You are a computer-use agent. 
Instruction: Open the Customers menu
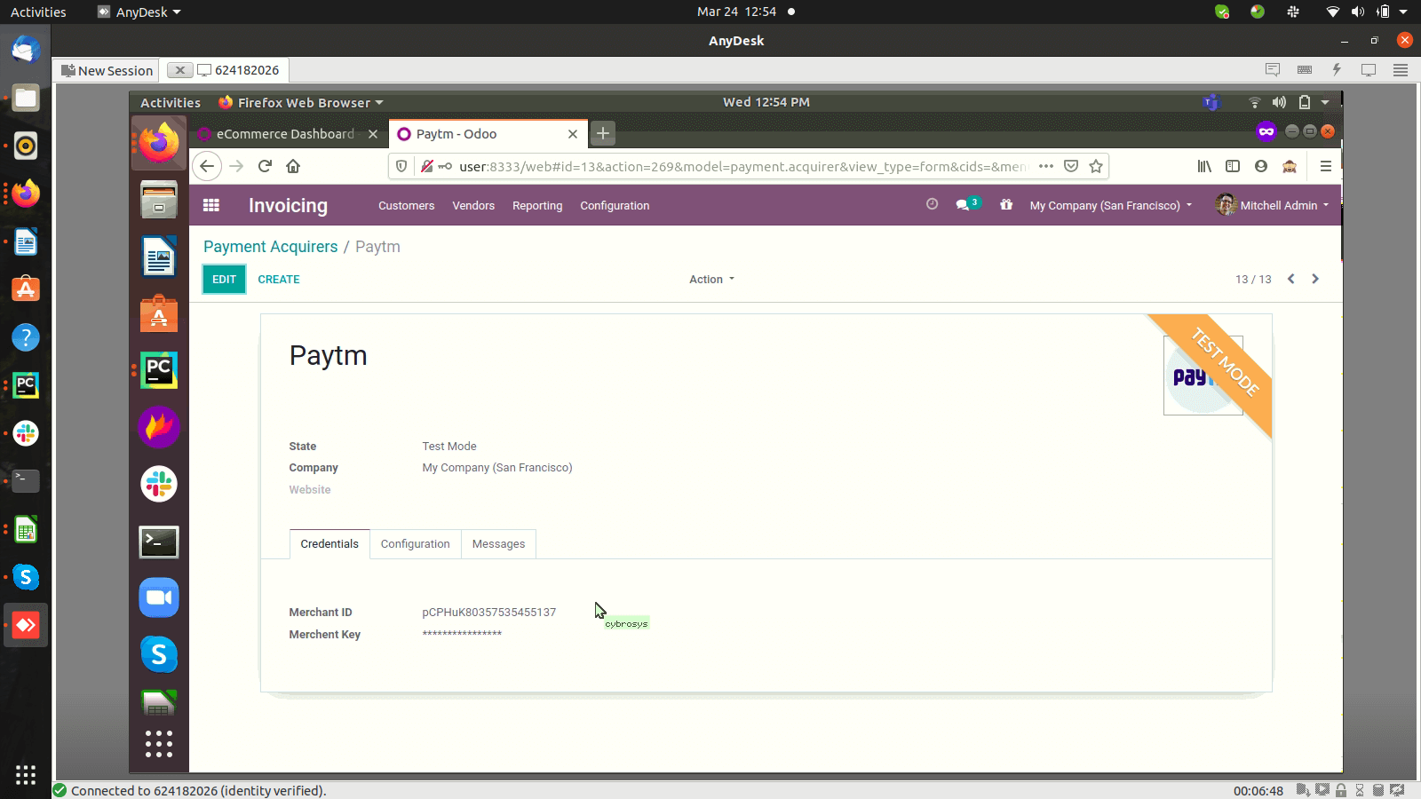pyautogui.click(x=406, y=205)
